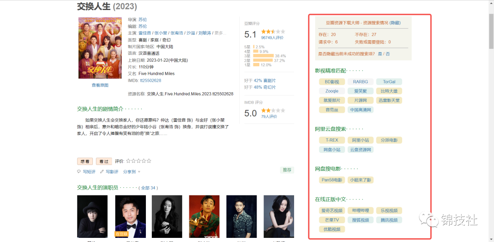494x242 pixels.
Task: Open 小昭来了影 search tag
Action: click(x=360, y=180)
